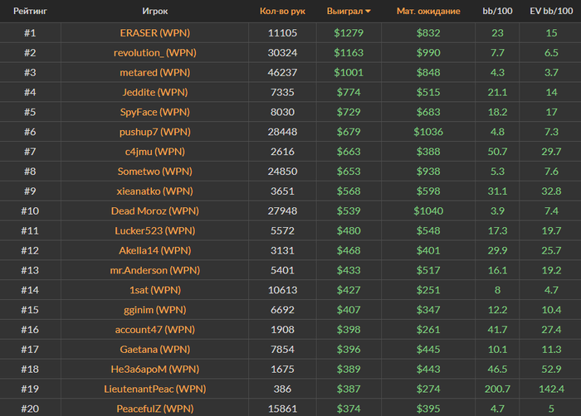Sort table by Мат. ожидание header
The height and width of the screenshot is (416, 581).
428,11
